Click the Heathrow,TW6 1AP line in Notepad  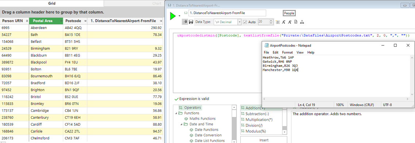(x=278, y=57)
